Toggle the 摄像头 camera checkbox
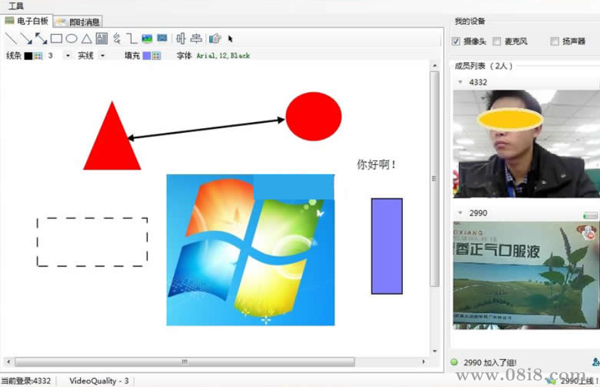Image resolution: width=600 pixels, height=387 pixels. pos(456,41)
